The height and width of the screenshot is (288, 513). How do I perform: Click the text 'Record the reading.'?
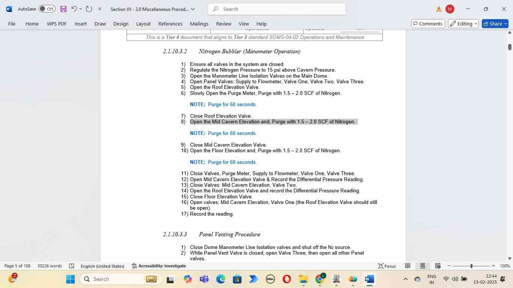212,214
